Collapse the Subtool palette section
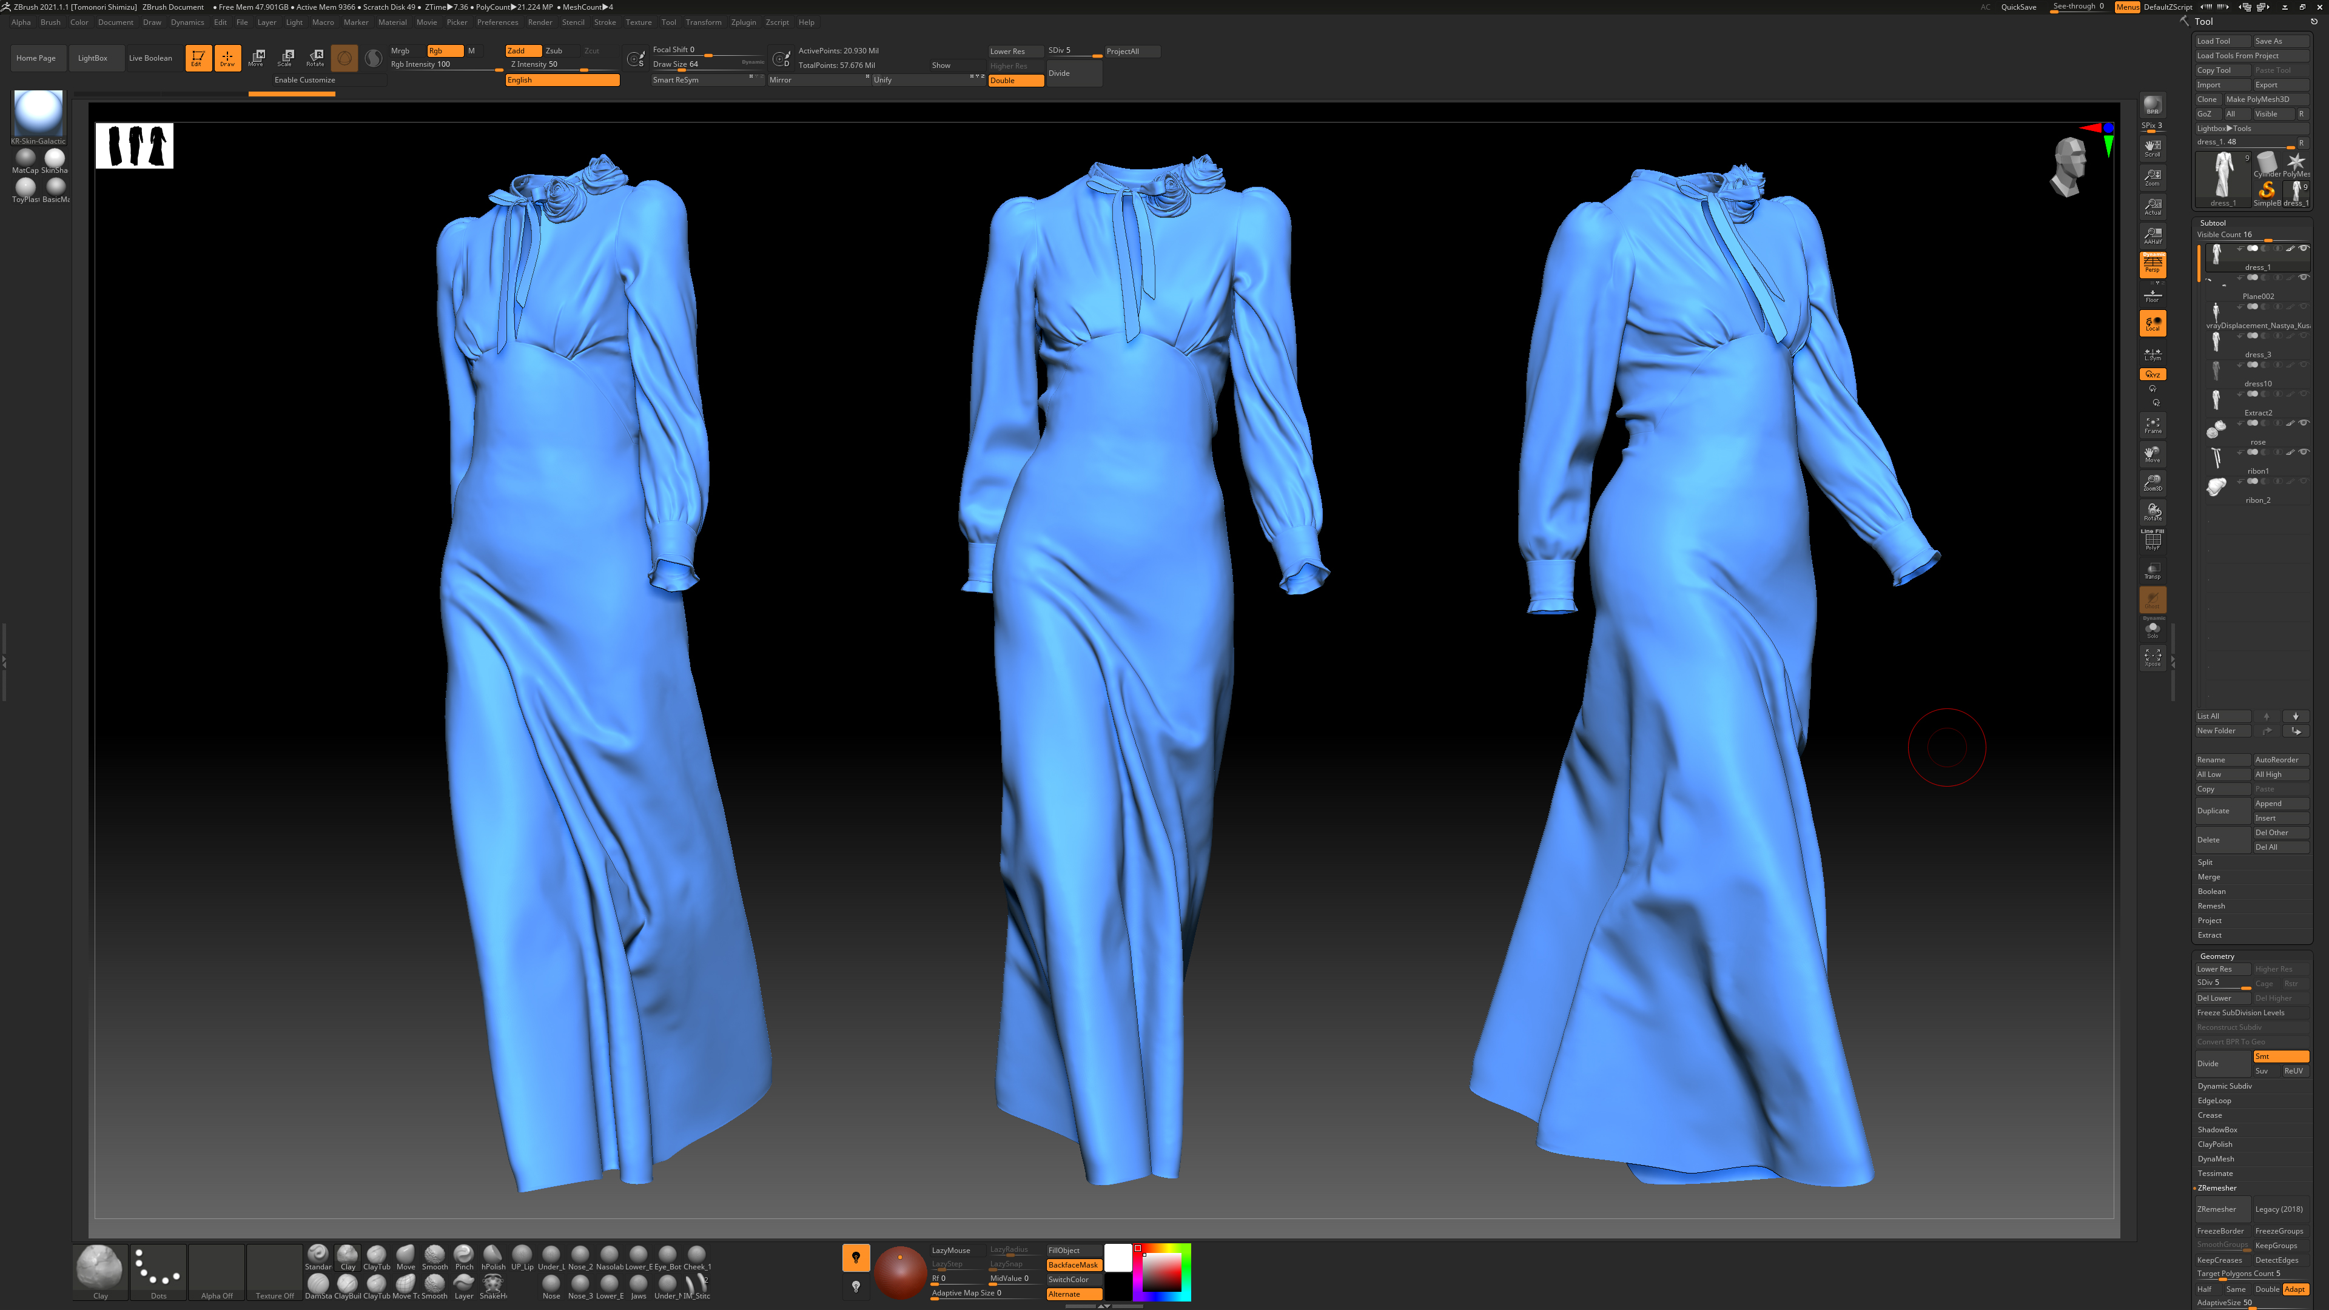Viewport: 2329px width, 1310px height. coord(2213,223)
